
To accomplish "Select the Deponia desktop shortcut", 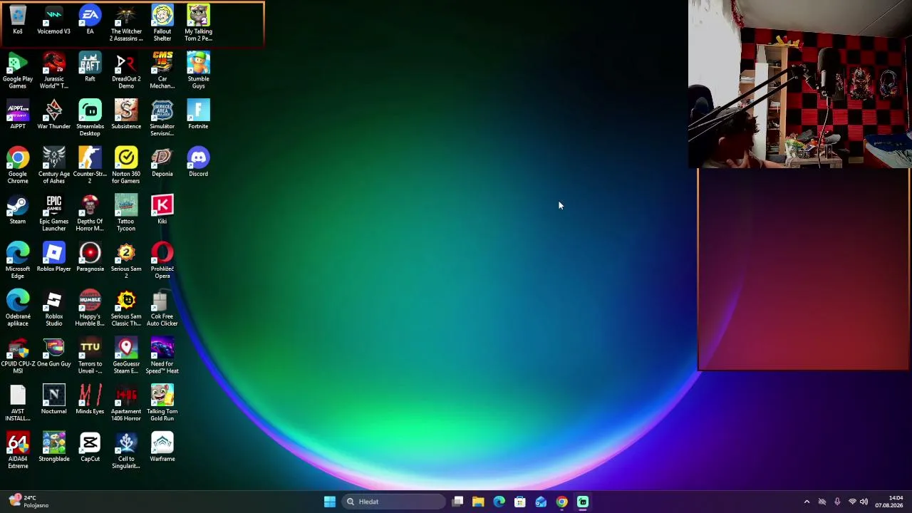I will click(x=162, y=163).
